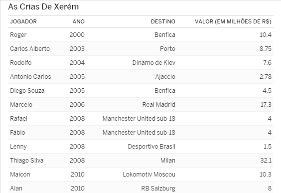This screenshot has height=193, width=281.
Task: Select the Milan 32.1 value cell
Action: tap(266, 161)
